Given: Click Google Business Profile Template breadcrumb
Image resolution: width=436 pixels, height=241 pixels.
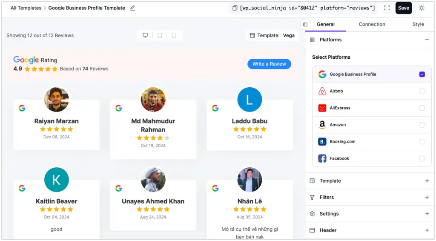Looking at the screenshot, I should tap(86, 8).
